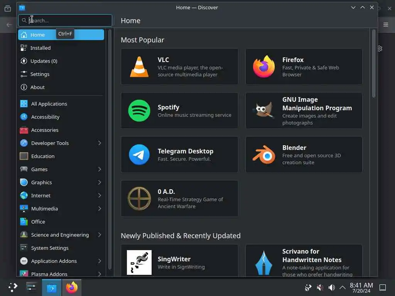Click the Education chalkboard icon
This screenshot has width=395, height=296.
[x=24, y=156]
